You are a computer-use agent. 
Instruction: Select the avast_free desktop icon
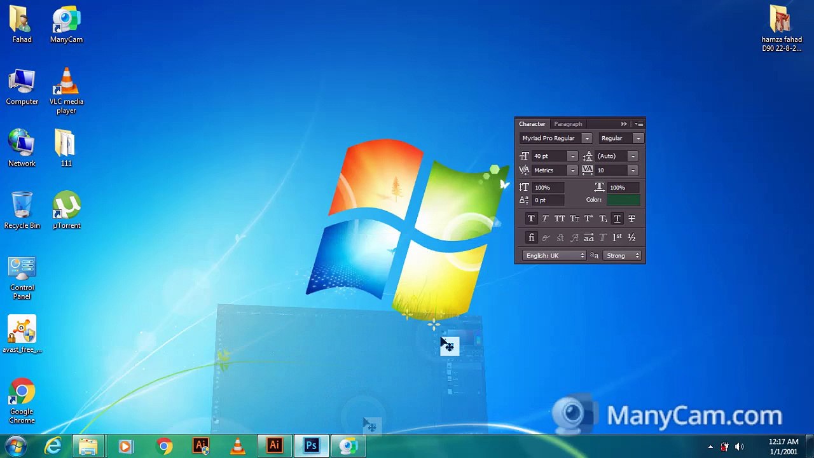[x=22, y=335]
